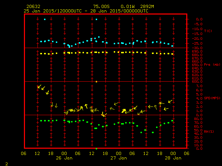Click the 670.0 pressure tick label
The image size is (222, 166).
click(197, 58)
